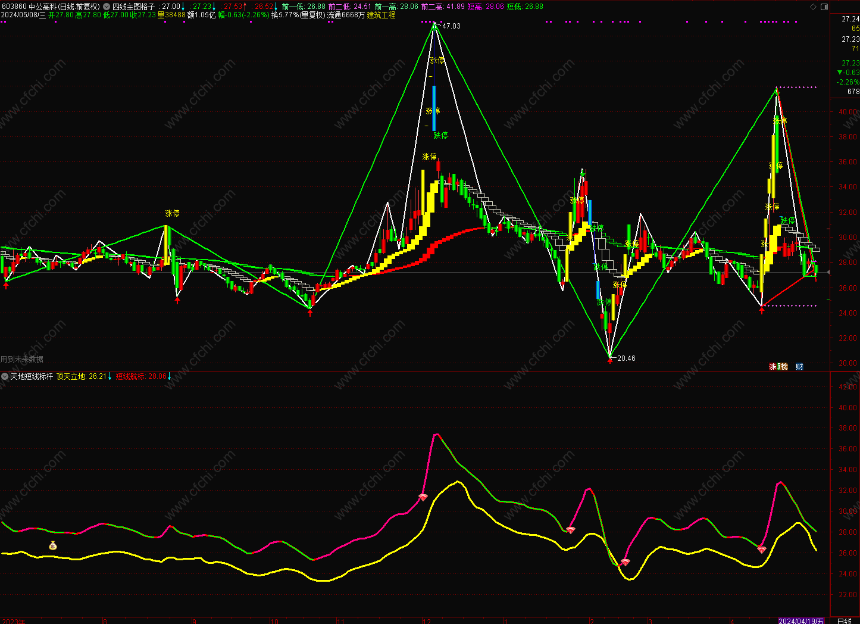Click the 前二高: 41.89 readout
Image resolution: width=860 pixels, height=624 pixels.
click(443, 7)
